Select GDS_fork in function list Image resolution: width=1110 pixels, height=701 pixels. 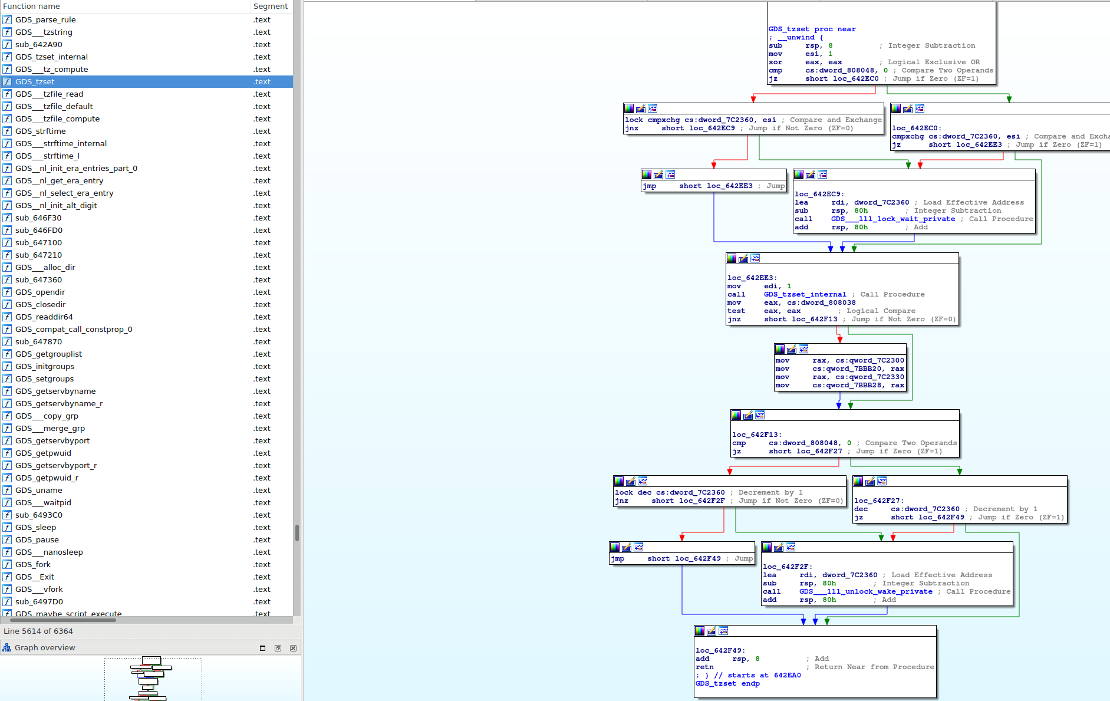tap(146, 564)
